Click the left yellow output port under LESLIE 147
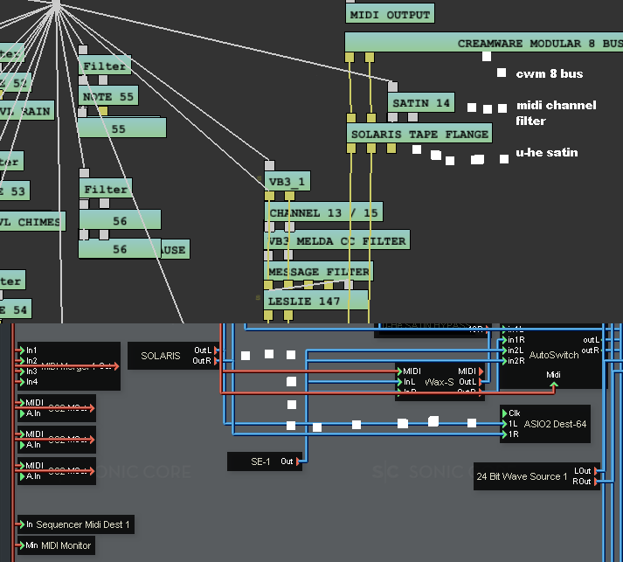The height and width of the screenshot is (562, 623). click(x=268, y=316)
